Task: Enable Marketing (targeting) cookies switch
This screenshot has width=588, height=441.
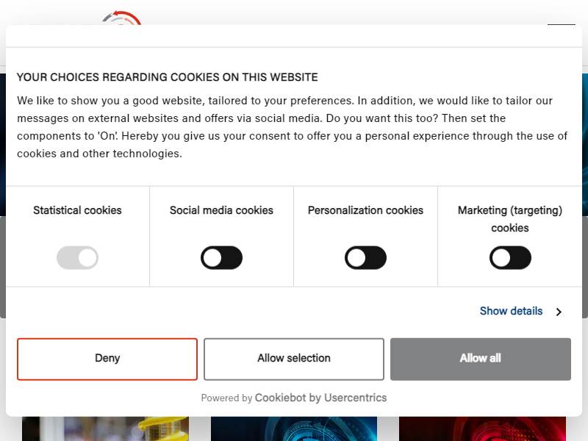Action: [x=510, y=258]
